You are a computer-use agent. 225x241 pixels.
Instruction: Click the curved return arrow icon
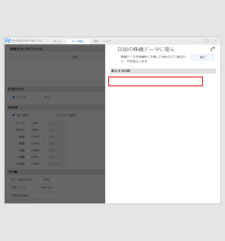[213, 49]
